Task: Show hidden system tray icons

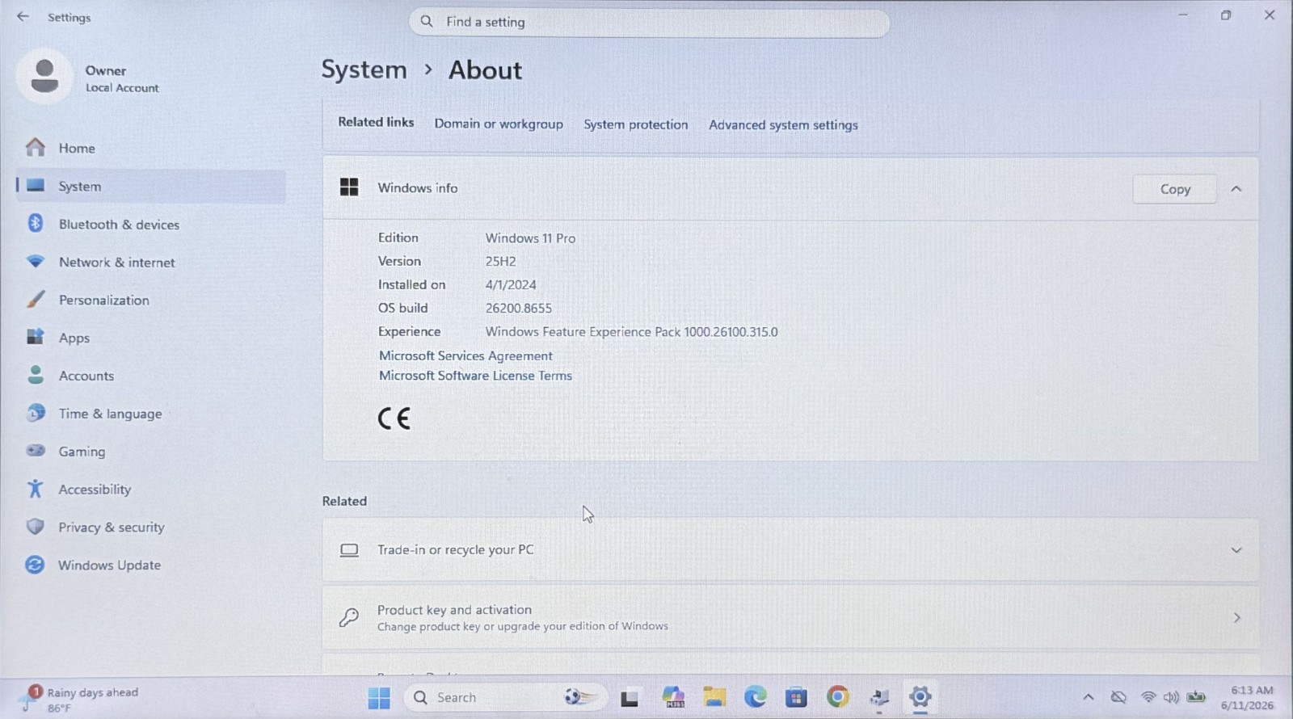Action: (1089, 696)
